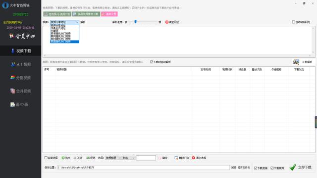Toggle the 下载时自动解析 checkbox
Screen dimensions: 317x178
pyautogui.click(x=152, y=62)
